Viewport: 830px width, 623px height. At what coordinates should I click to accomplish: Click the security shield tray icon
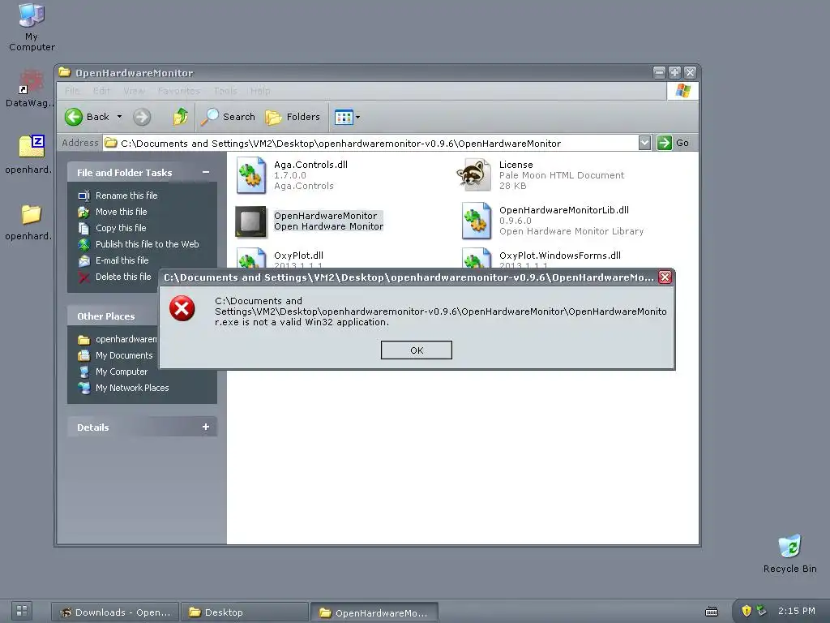point(747,611)
